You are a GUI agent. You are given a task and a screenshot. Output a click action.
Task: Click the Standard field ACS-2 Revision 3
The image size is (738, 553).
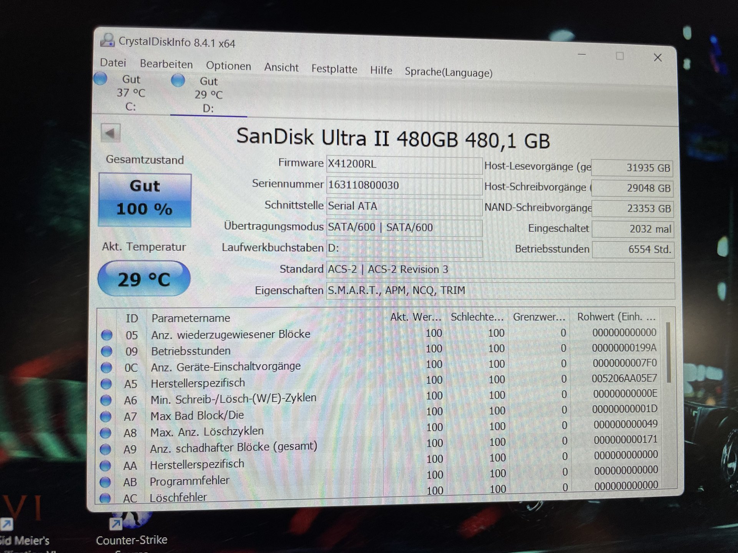pyautogui.click(x=500, y=270)
